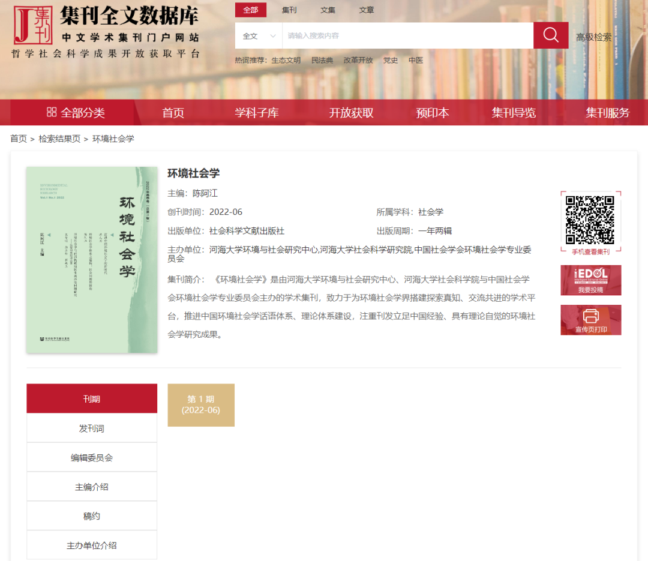This screenshot has width=648, height=561.
Task: Click the QR code to view journal on mobile
Action: 590,220
